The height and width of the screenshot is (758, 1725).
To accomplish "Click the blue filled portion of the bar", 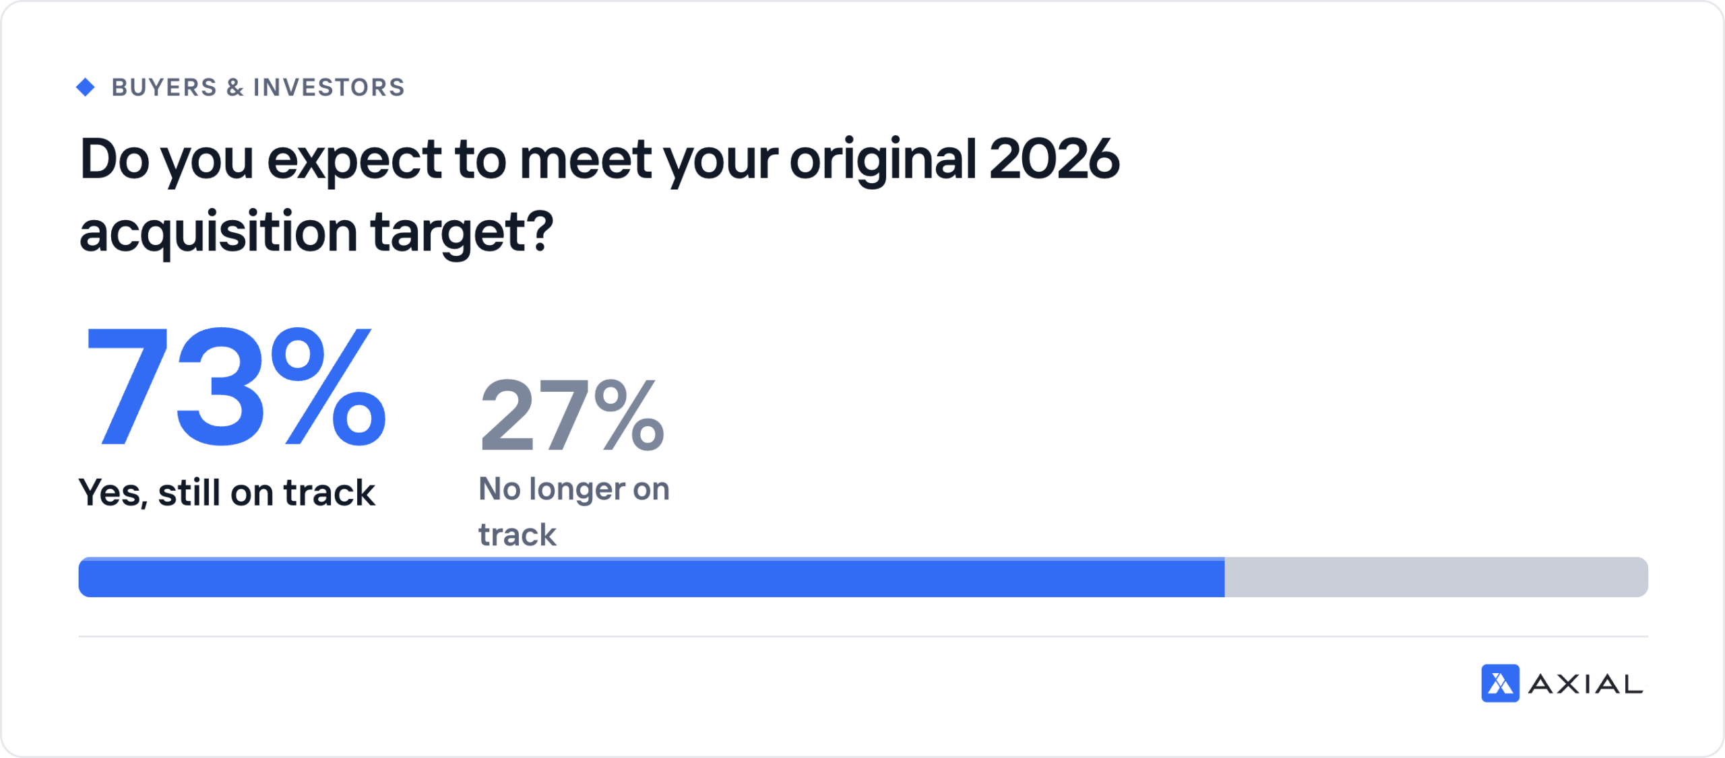I will 652,577.
